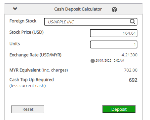The image size is (150, 120).
Task: Select the exchange rate value 4.21300
Action: (130, 55)
